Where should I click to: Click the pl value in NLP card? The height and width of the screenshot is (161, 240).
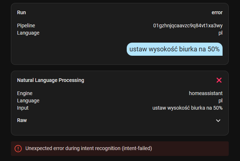pos(220,101)
